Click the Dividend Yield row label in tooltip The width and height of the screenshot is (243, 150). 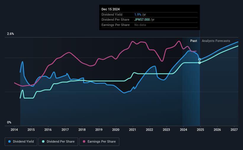pyautogui.click(x=112, y=14)
